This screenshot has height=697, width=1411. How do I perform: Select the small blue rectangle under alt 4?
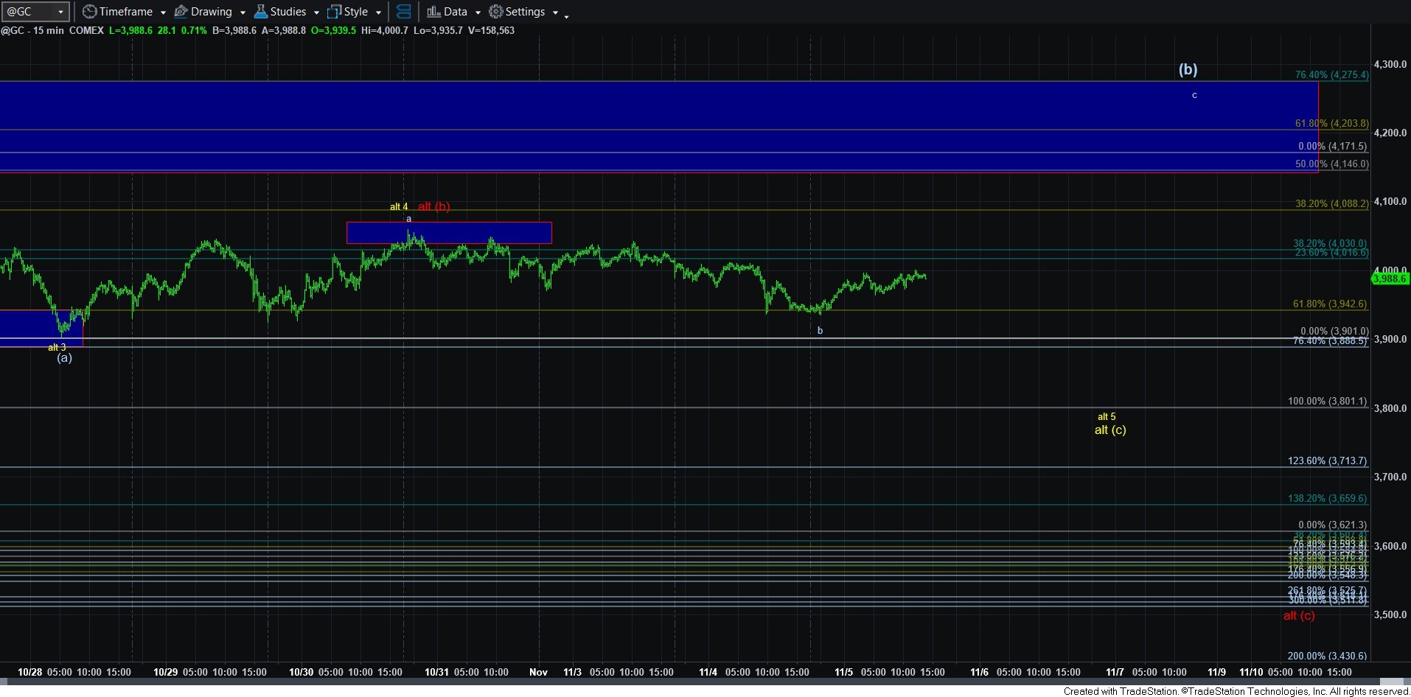coord(448,233)
